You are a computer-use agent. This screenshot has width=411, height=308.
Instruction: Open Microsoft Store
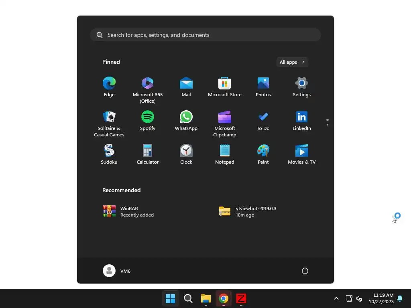point(225,87)
